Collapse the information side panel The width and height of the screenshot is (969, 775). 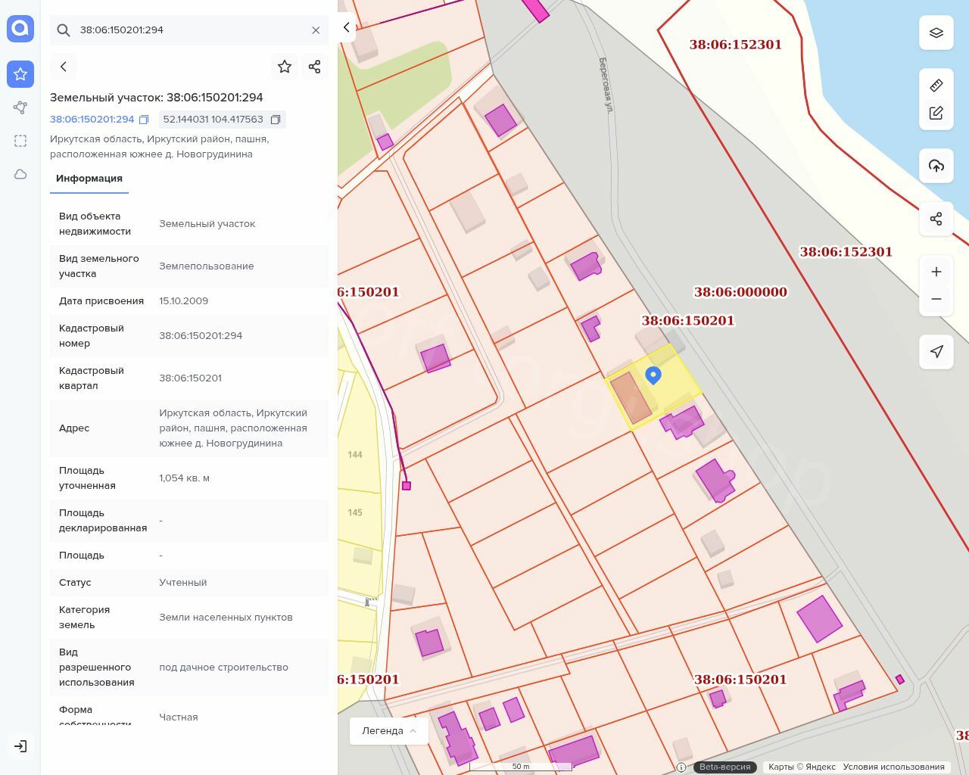pos(346,27)
